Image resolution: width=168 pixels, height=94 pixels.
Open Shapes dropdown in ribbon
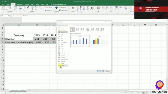(24, 9)
